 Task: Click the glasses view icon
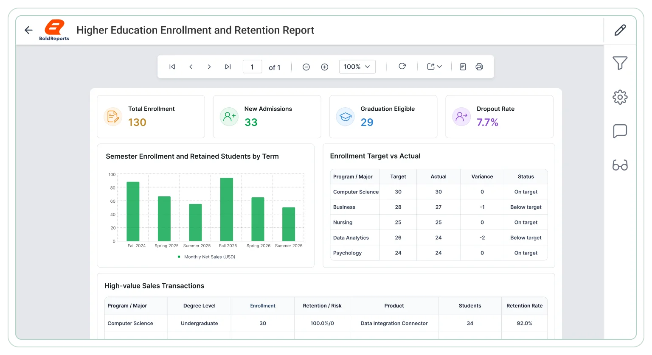click(620, 165)
